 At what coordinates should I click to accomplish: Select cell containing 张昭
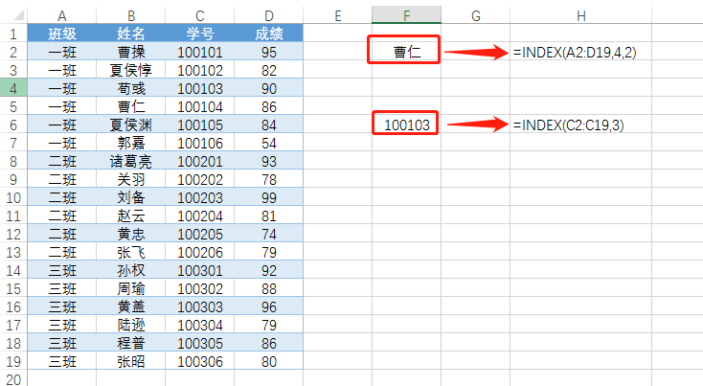[x=131, y=361]
